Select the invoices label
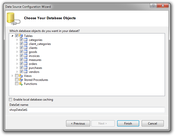The width and height of the screenshot is (175, 136). 34,56
